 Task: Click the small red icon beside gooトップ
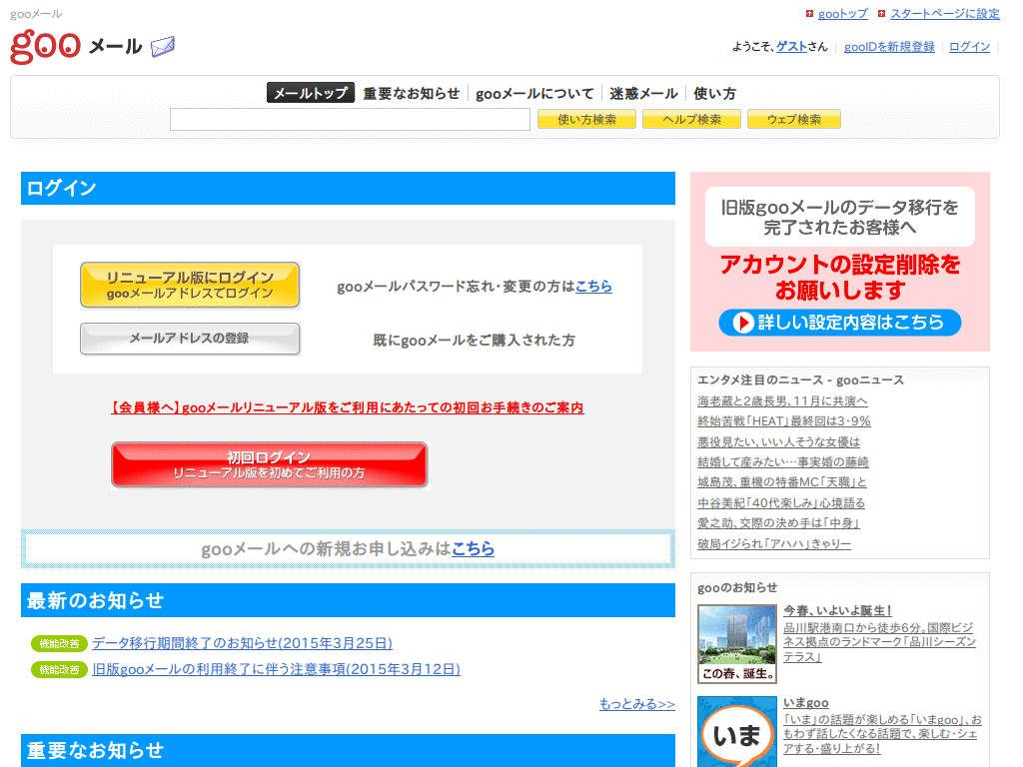[x=808, y=13]
